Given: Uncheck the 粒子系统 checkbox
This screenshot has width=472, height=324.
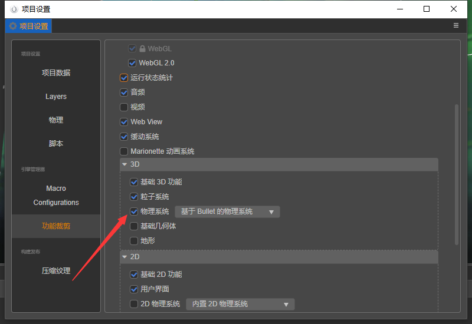Looking at the screenshot, I should pos(134,197).
